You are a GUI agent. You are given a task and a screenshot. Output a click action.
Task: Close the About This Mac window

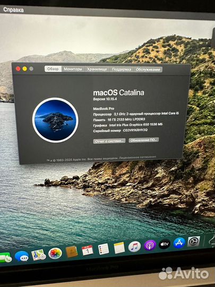pos(18,69)
